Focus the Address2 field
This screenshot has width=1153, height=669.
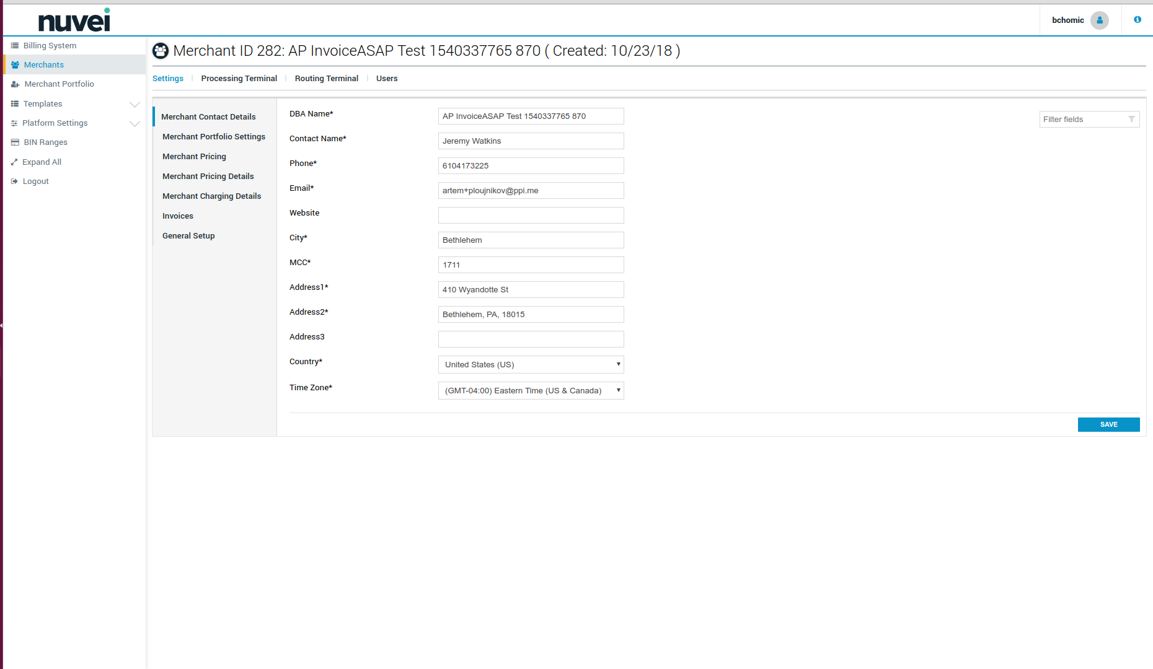click(x=531, y=315)
